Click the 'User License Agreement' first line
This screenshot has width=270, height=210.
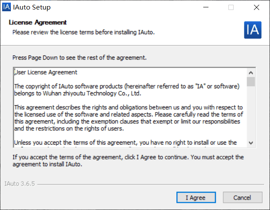47,72
